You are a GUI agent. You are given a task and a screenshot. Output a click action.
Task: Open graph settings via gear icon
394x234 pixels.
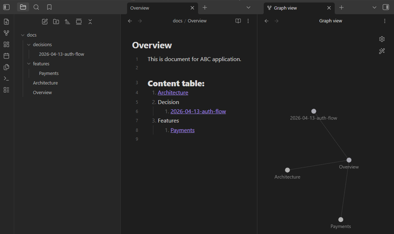tap(382, 39)
